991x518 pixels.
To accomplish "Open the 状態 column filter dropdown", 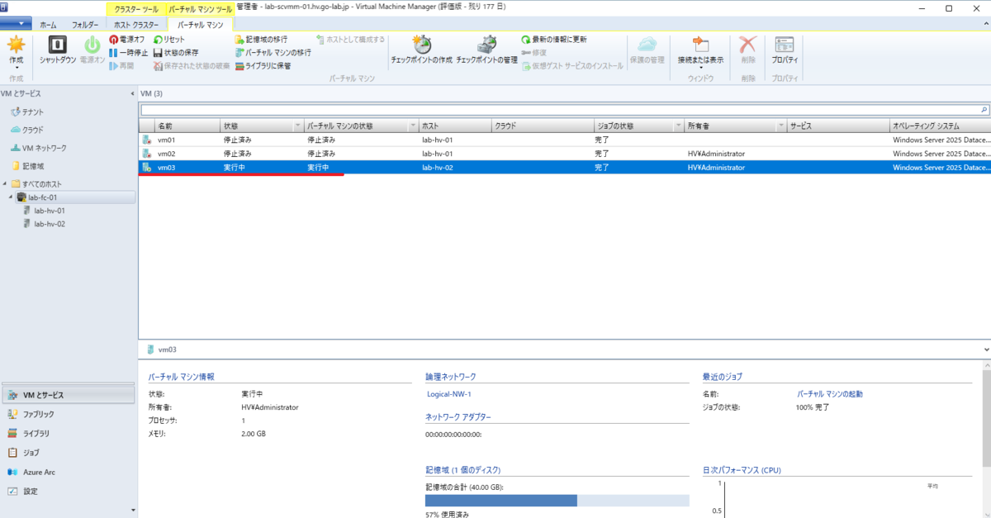I will pos(297,126).
